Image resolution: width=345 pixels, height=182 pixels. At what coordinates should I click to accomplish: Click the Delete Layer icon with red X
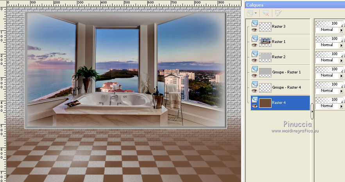click(x=266, y=13)
